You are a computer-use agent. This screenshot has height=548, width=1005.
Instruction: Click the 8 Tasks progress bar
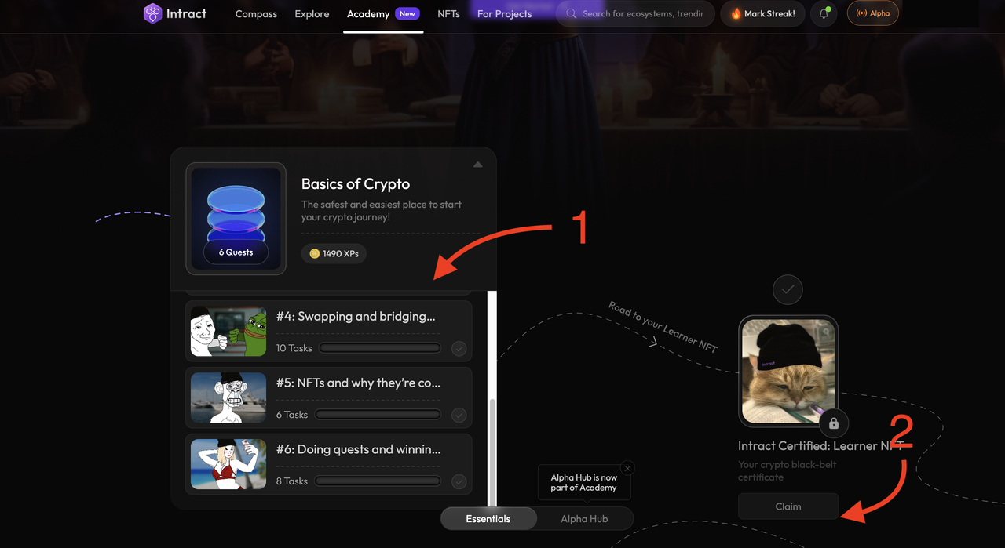378,481
